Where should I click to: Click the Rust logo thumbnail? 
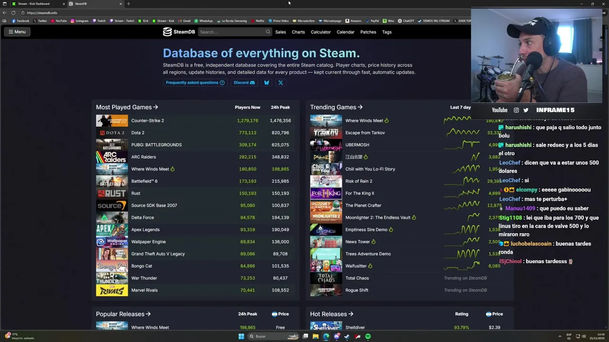click(112, 193)
